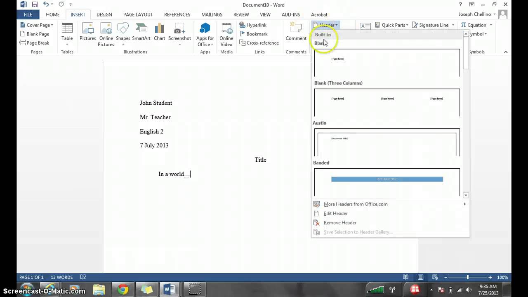
Task: Open the PAGE LAYOUT tab
Action: (x=138, y=14)
